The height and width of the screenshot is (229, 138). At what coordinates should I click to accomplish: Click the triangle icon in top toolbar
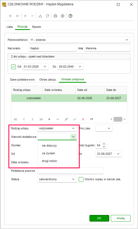click(x=40, y=16)
